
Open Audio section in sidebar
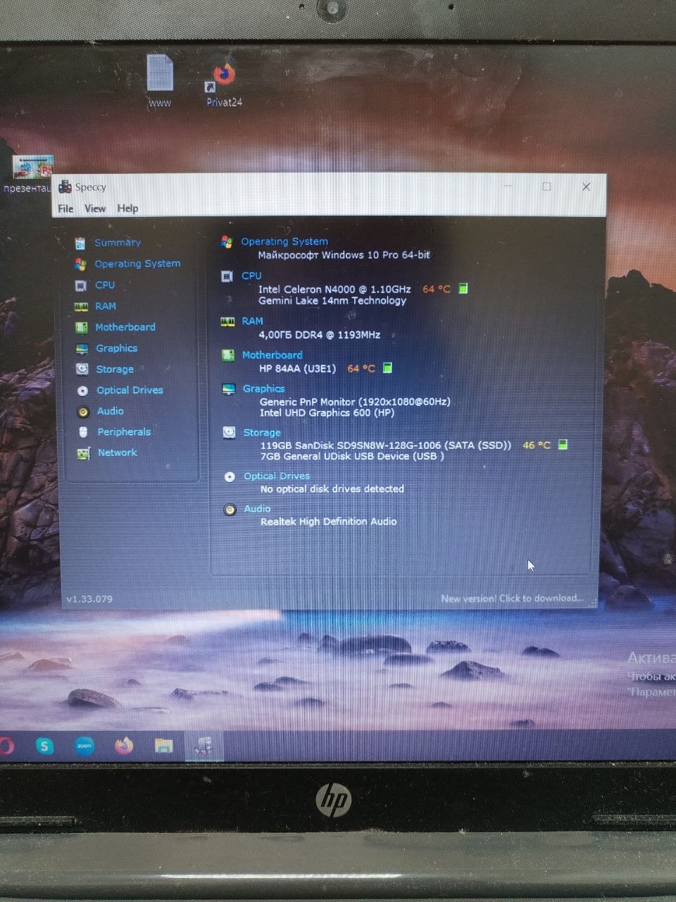pos(111,411)
